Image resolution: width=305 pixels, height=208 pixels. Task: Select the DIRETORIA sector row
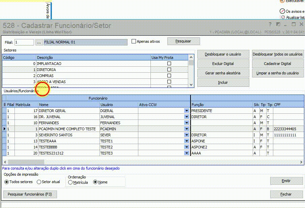coord(95,69)
